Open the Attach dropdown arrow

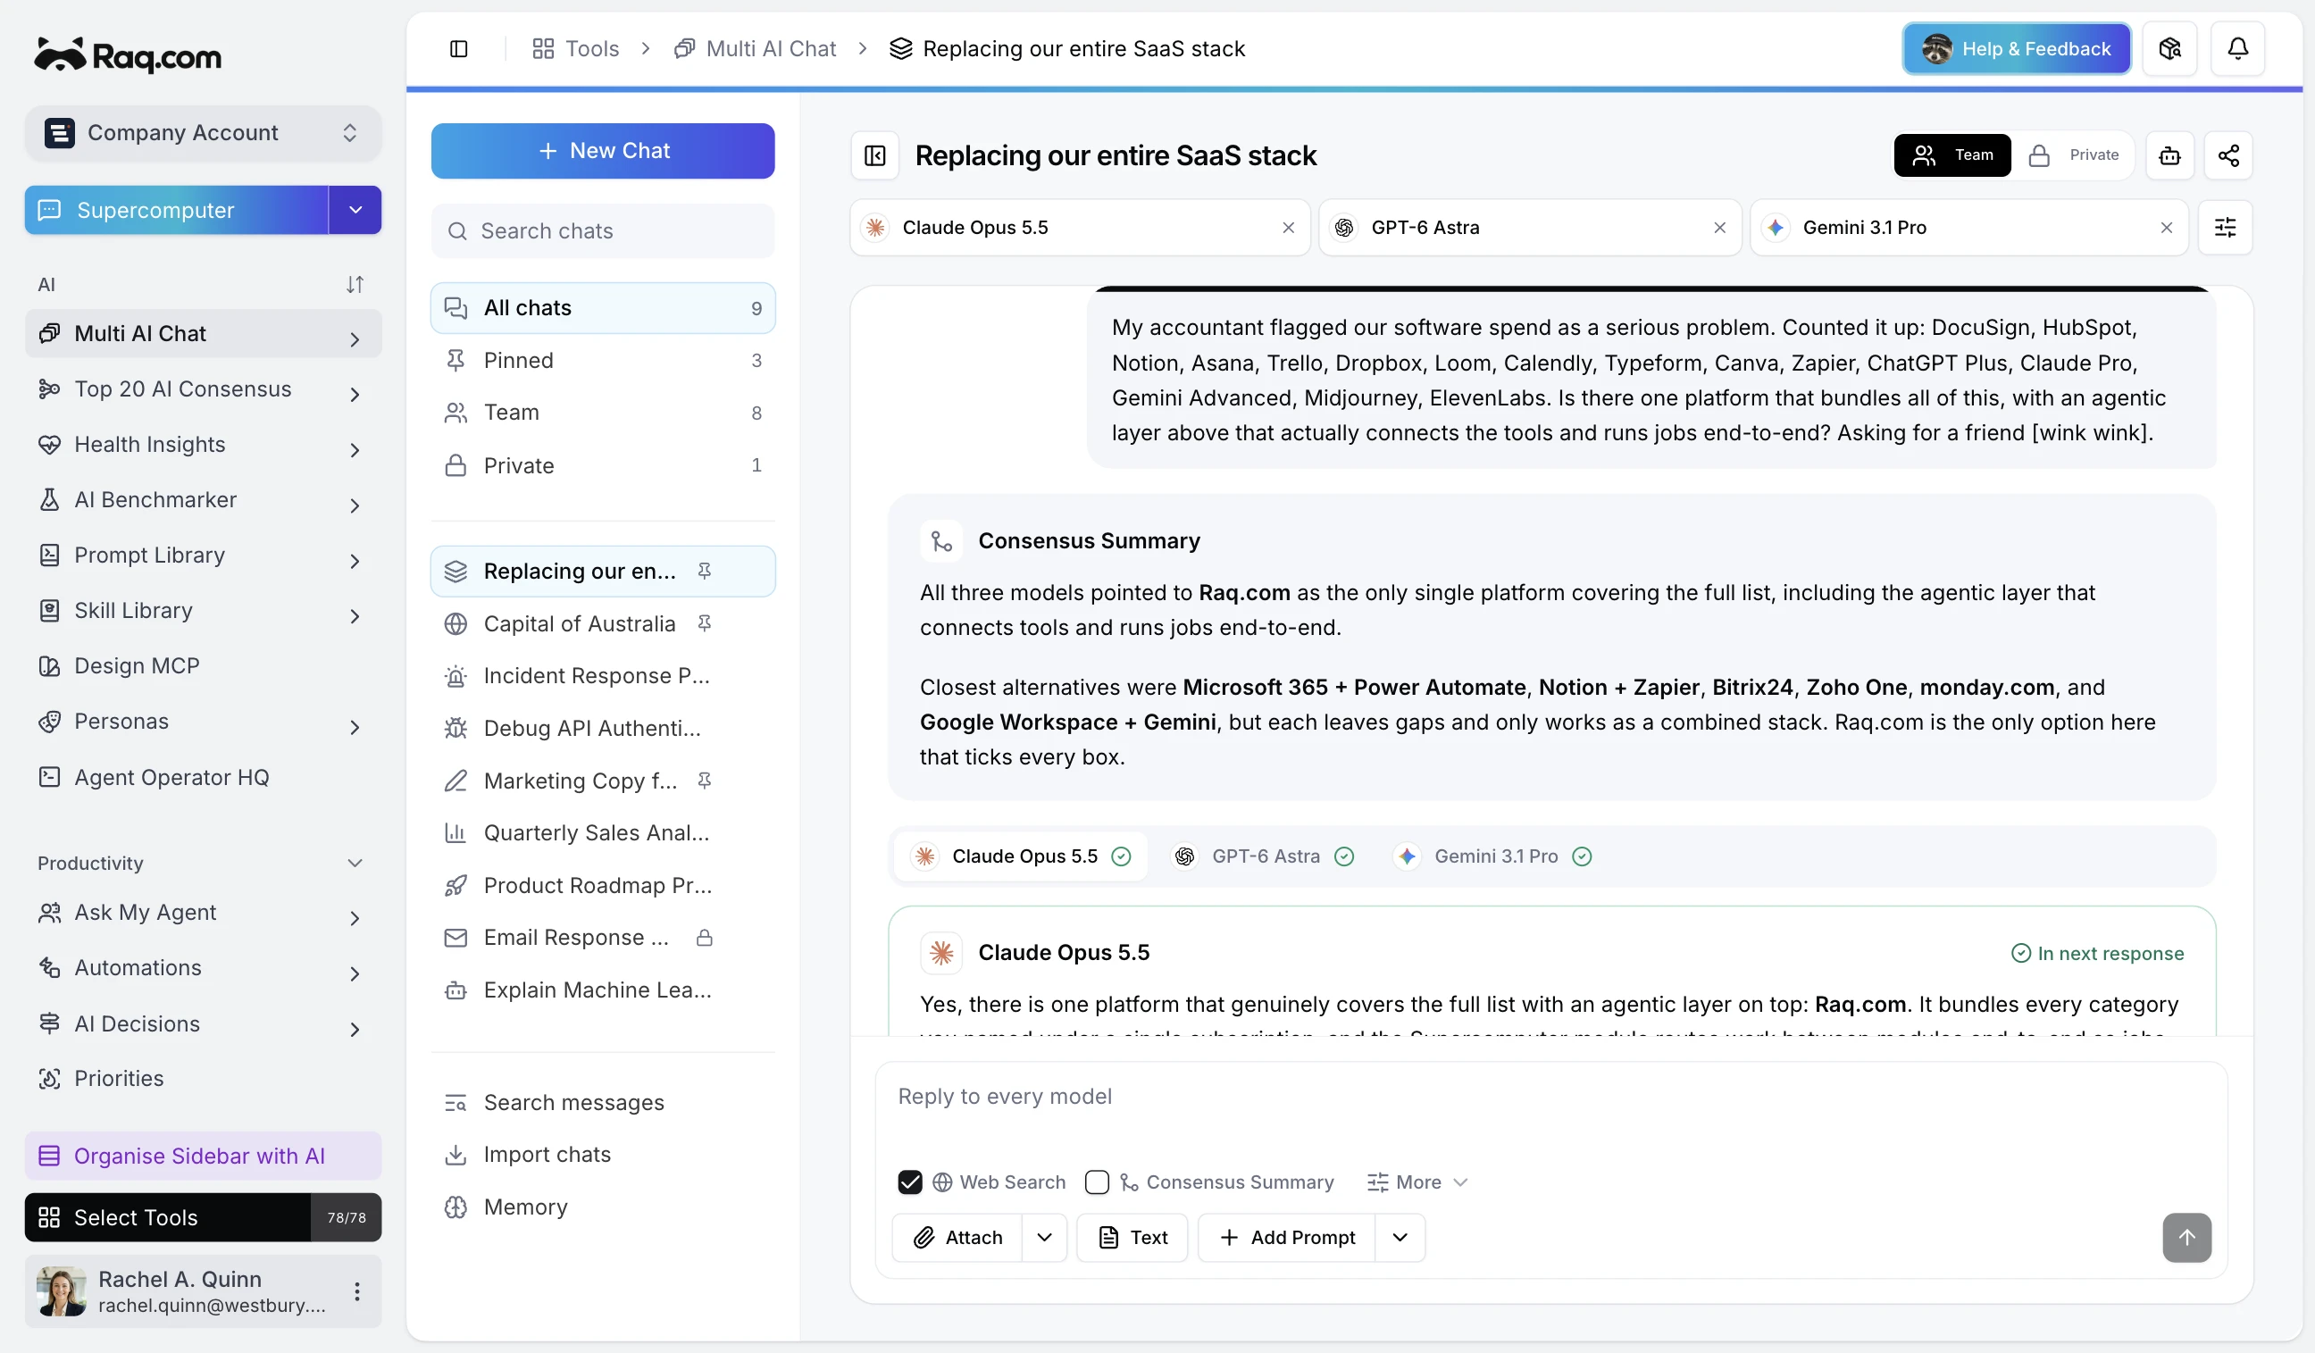click(1044, 1237)
